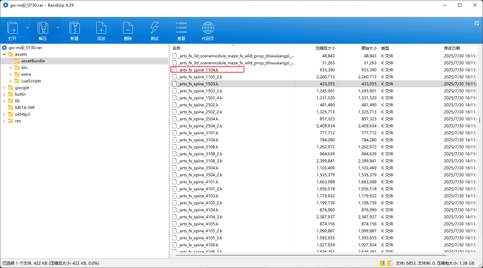
Task: Click the 删除 (Delete) toolbar icon
Action: click(x=128, y=28)
